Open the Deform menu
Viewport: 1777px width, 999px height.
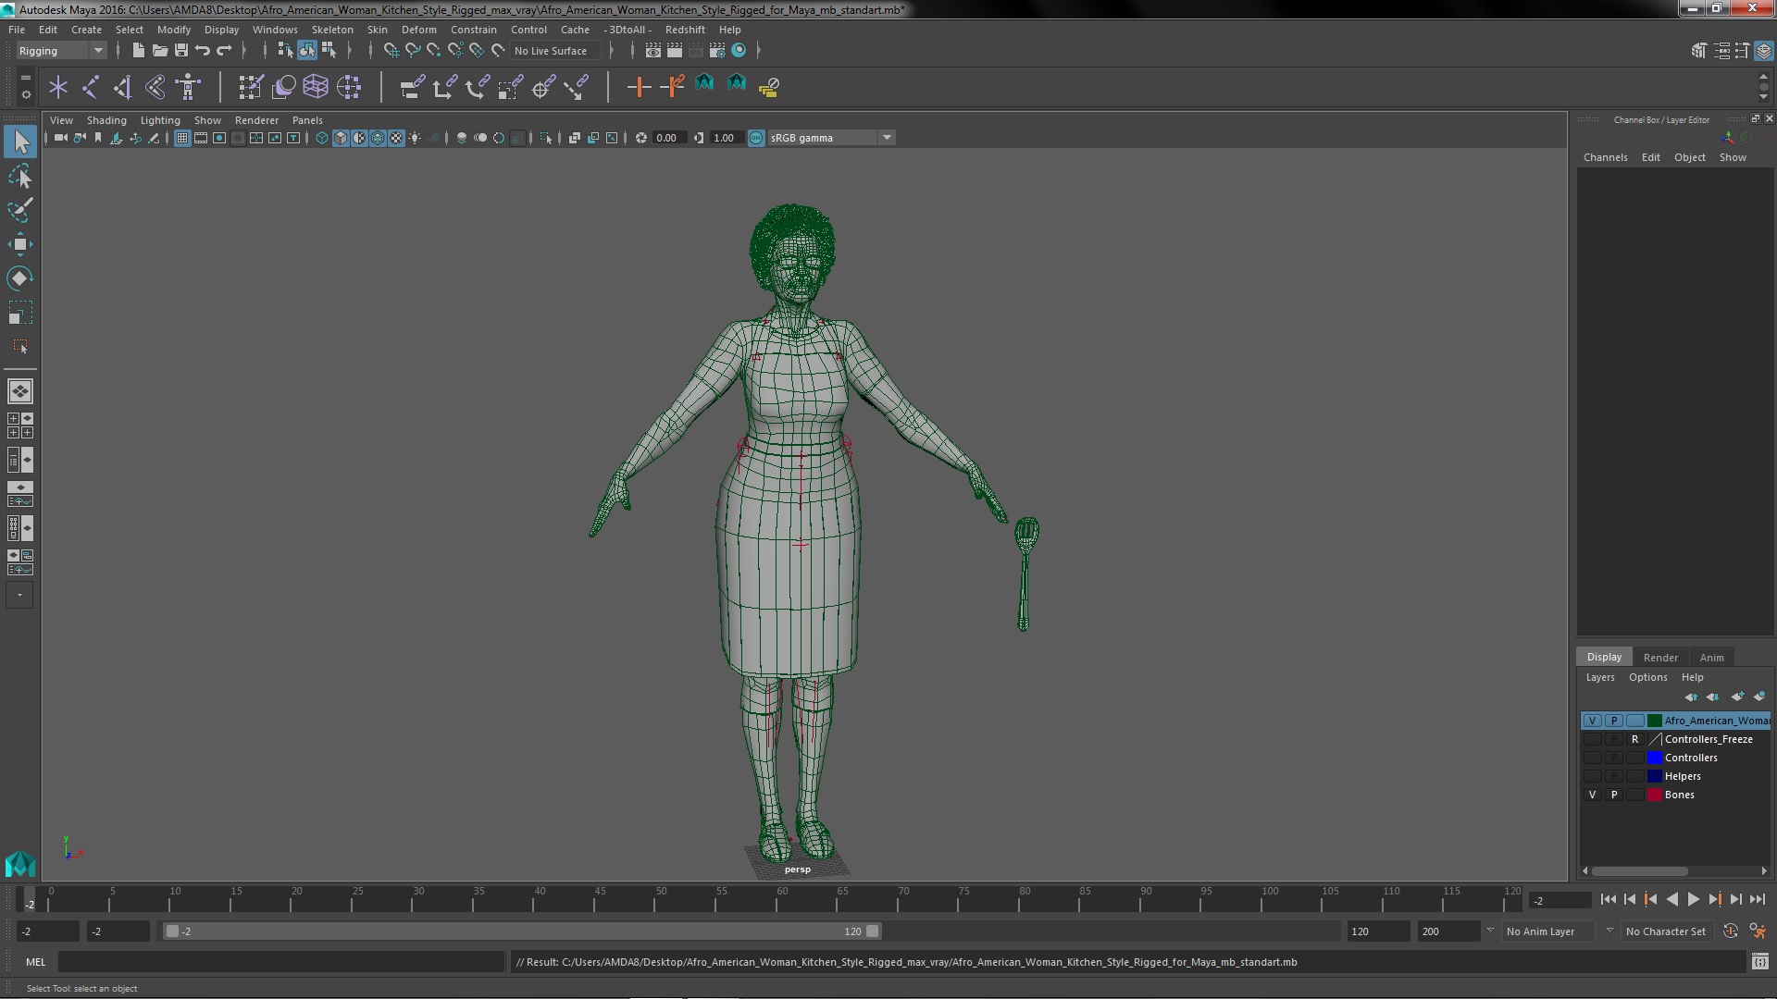pyautogui.click(x=418, y=30)
